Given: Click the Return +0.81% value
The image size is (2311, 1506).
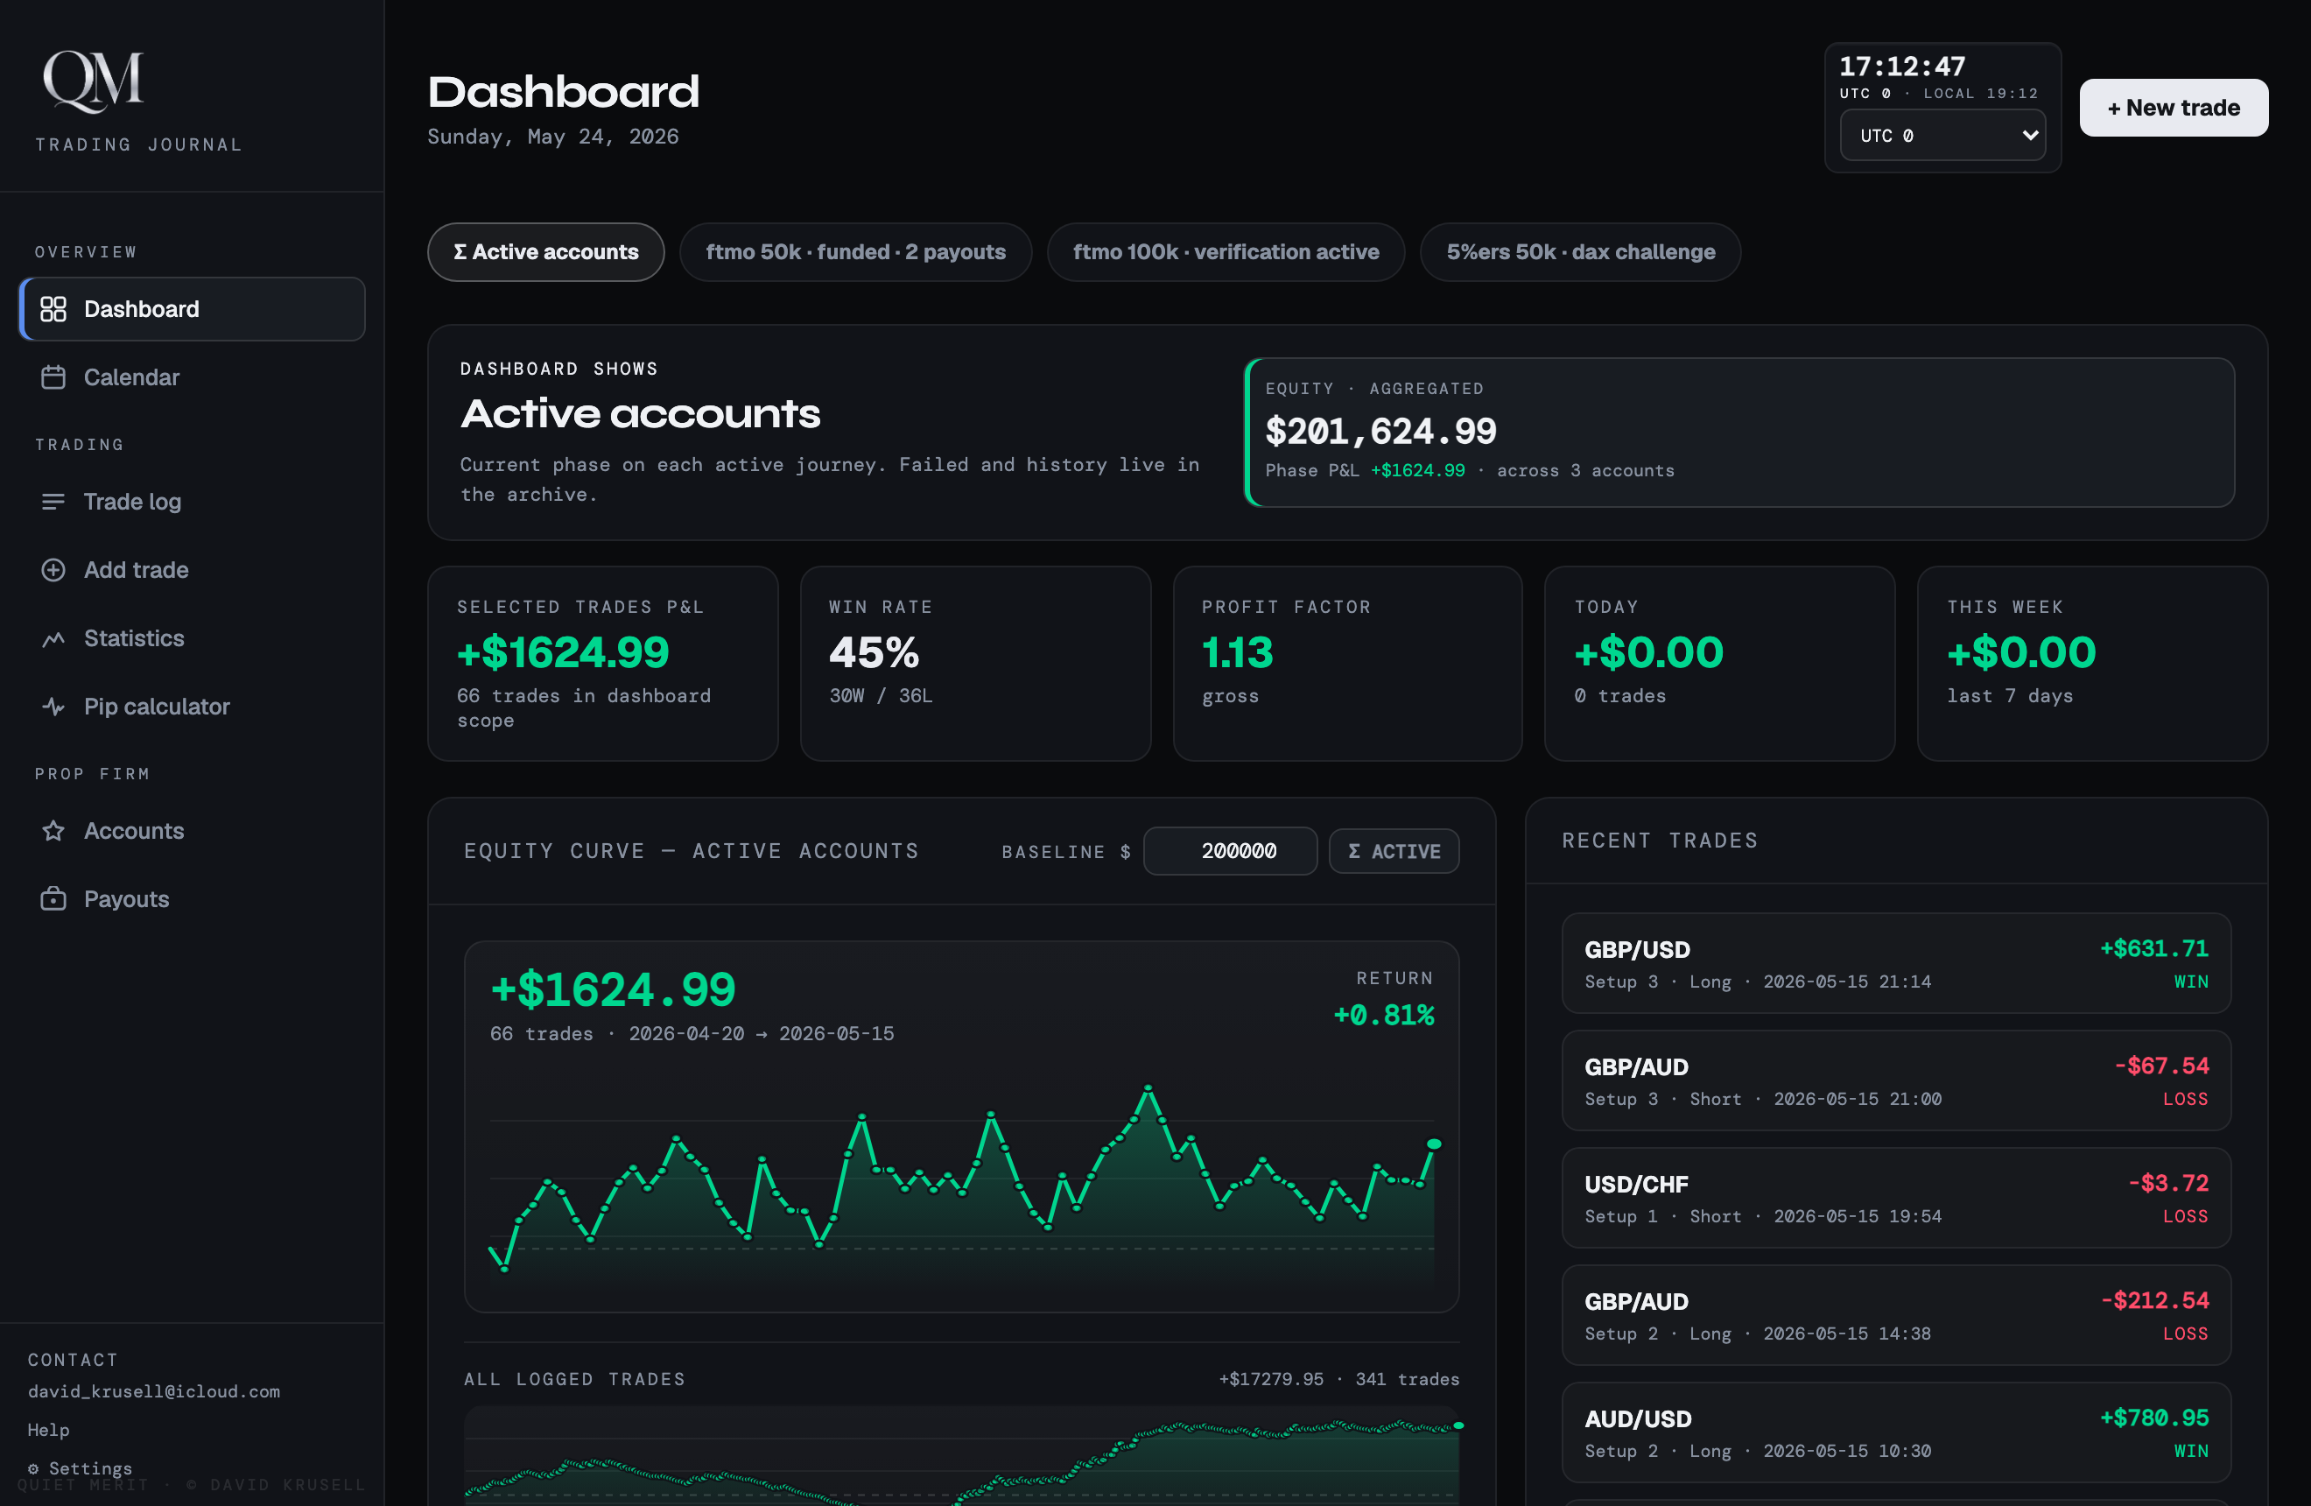Looking at the screenshot, I should point(1384,1016).
